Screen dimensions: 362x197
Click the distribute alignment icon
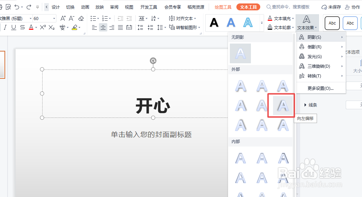tap(129, 28)
